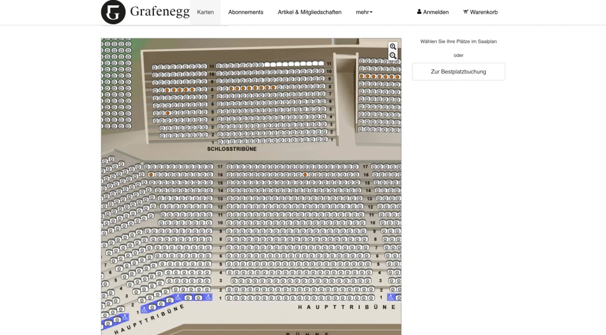
Task: Select single orange seat in Schlosstribüne row 5
Action: 168,112
